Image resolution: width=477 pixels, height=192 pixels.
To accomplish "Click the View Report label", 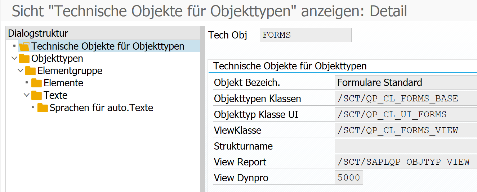I will (x=240, y=162).
